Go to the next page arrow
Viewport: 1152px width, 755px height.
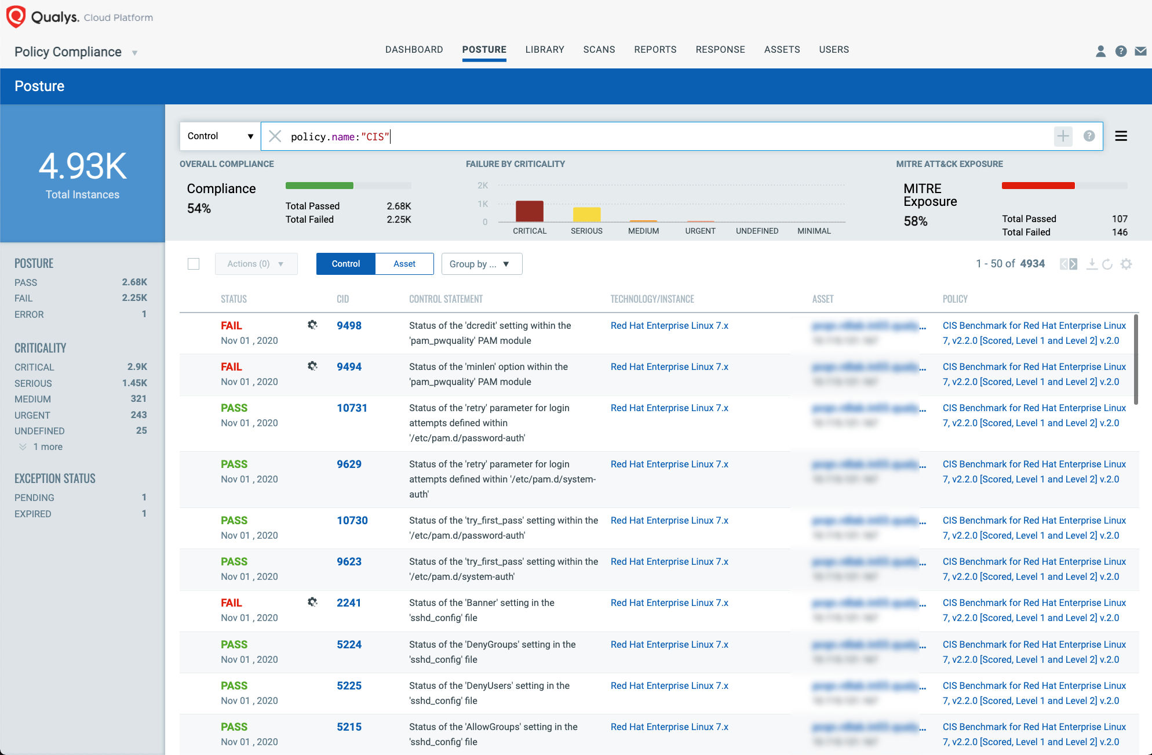(x=1073, y=264)
